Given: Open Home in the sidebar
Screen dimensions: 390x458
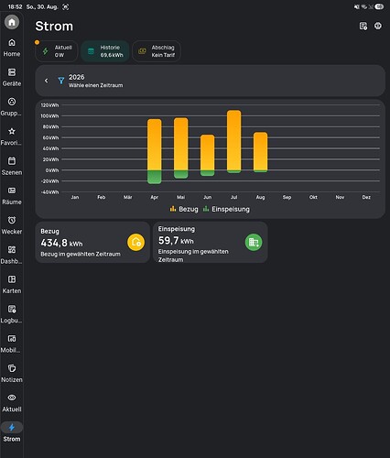Looking at the screenshot, I should pos(12,48).
